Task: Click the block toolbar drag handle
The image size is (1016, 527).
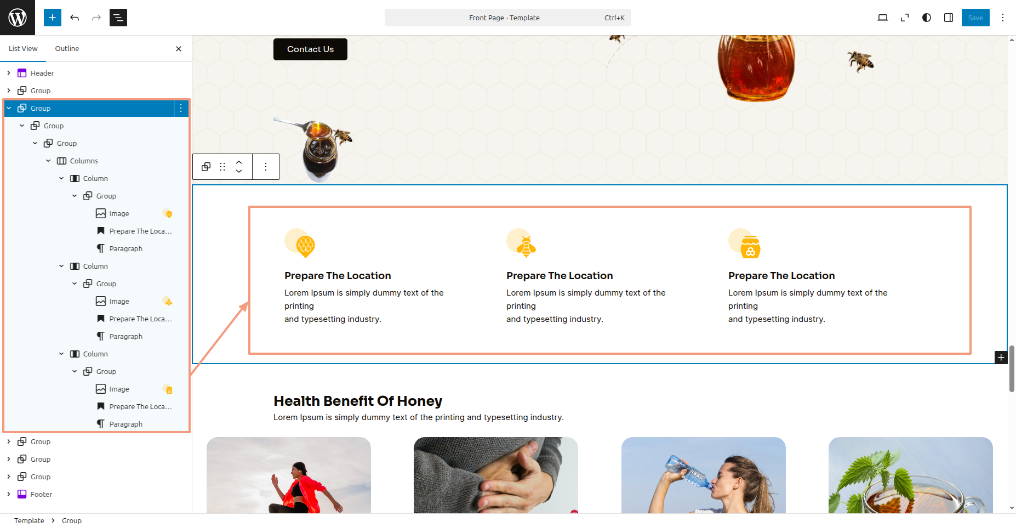Action: (x=222, y=167)
